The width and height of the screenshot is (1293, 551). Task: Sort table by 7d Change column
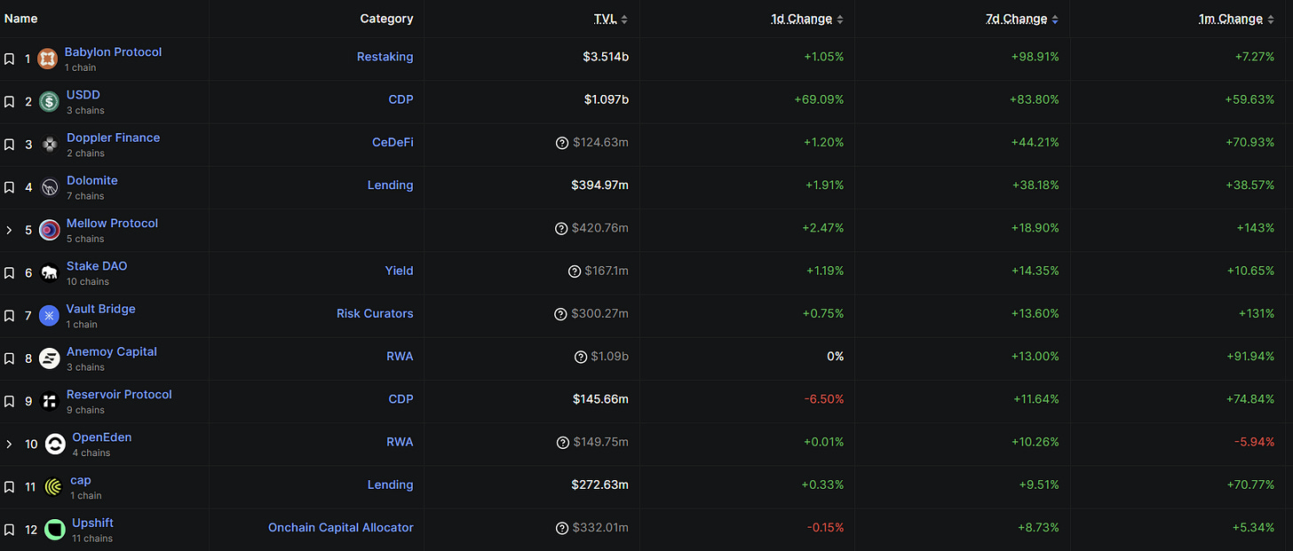click(x=1023, y=19)
